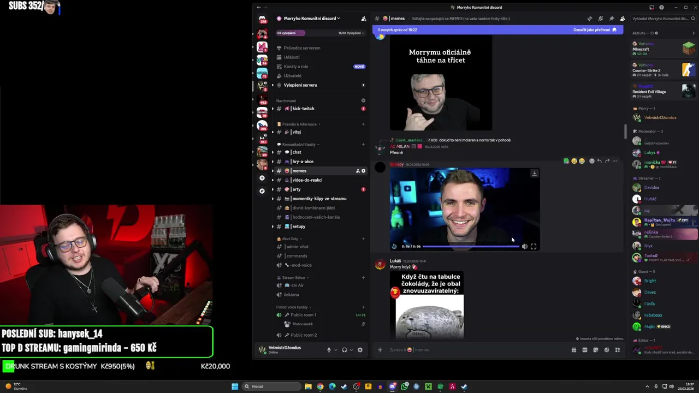This screenshot has width=699, height=393.
Task: Download the video attachment
Action: pos(534,173)
